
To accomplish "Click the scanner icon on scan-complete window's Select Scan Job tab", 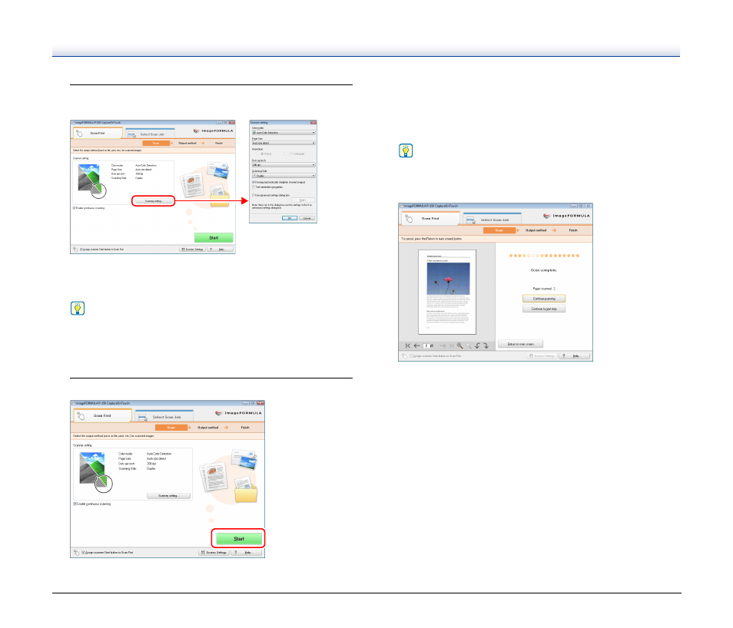I will pyautogui.click(x=471, y=220).
